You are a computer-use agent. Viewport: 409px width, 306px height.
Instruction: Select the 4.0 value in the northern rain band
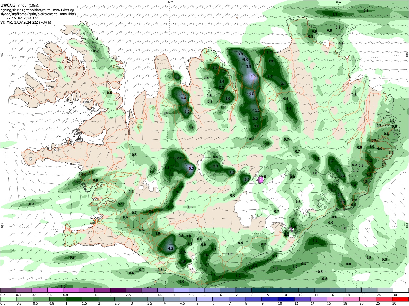tap(246, 59)
